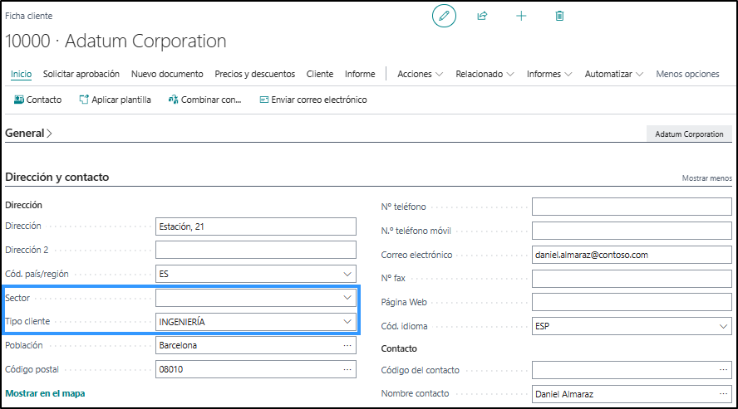Expand the Relacionado dropdown
Viewport: 738px width, 409px height.
[x=485, y=74]
